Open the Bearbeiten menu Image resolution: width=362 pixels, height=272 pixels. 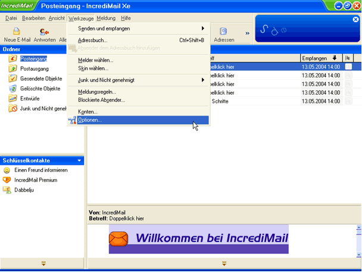pos(33,18)
